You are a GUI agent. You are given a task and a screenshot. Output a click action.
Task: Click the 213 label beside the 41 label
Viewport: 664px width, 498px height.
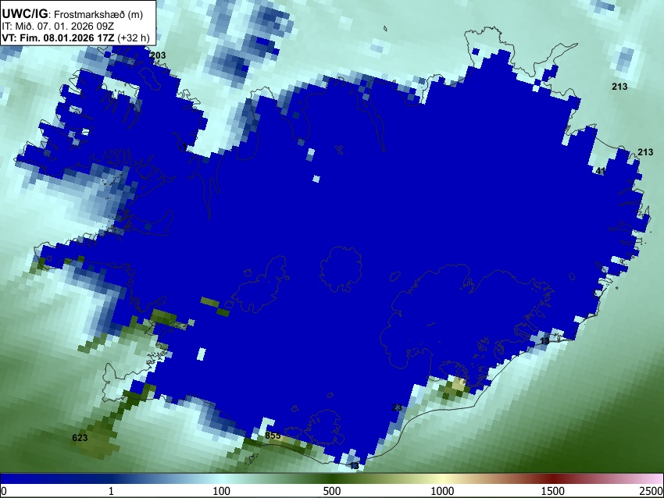pos(645,152)
